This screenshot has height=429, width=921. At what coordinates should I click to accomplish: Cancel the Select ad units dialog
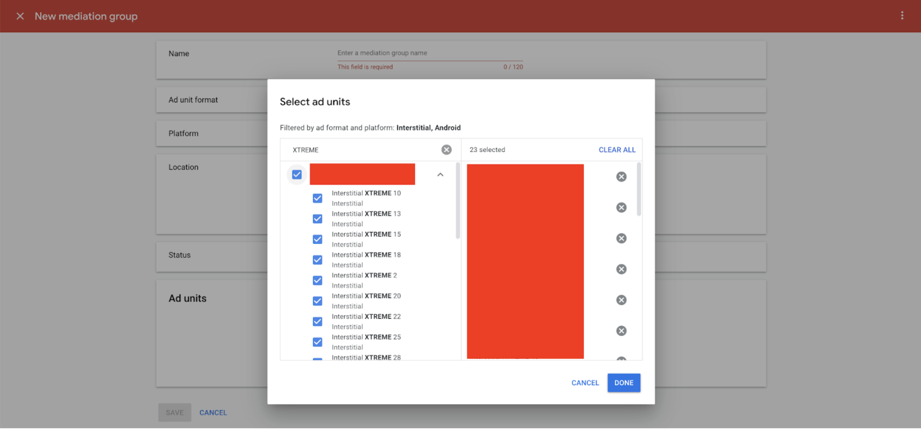(x=585, y=383)
